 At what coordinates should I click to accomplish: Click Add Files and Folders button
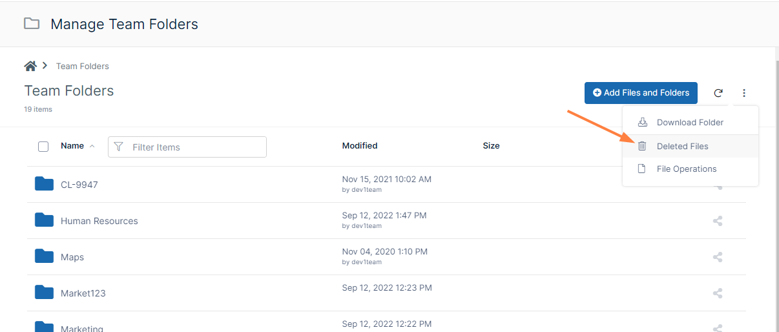pyautogui.click(x=641, y=93)
